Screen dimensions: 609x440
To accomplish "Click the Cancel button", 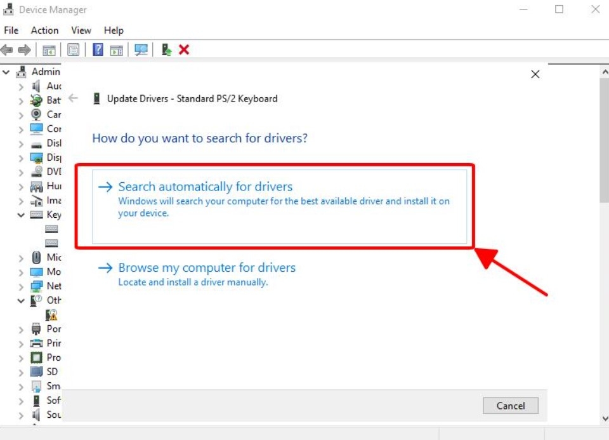I will tap(510, 406).
